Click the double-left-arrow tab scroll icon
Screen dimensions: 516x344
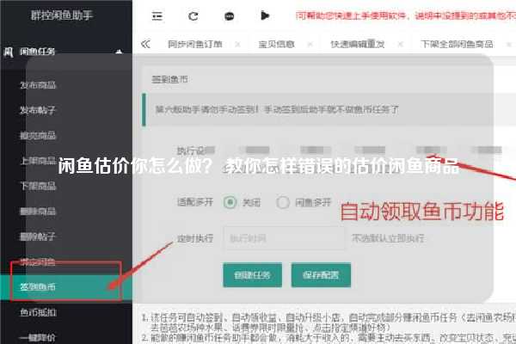[145, 44]
